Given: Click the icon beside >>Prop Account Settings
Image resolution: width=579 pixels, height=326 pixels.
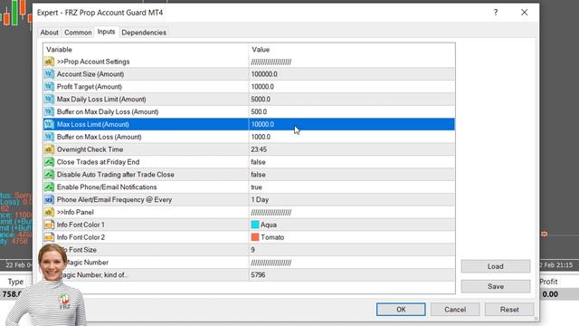Looking at the screenshot, I should coord(49,62).
